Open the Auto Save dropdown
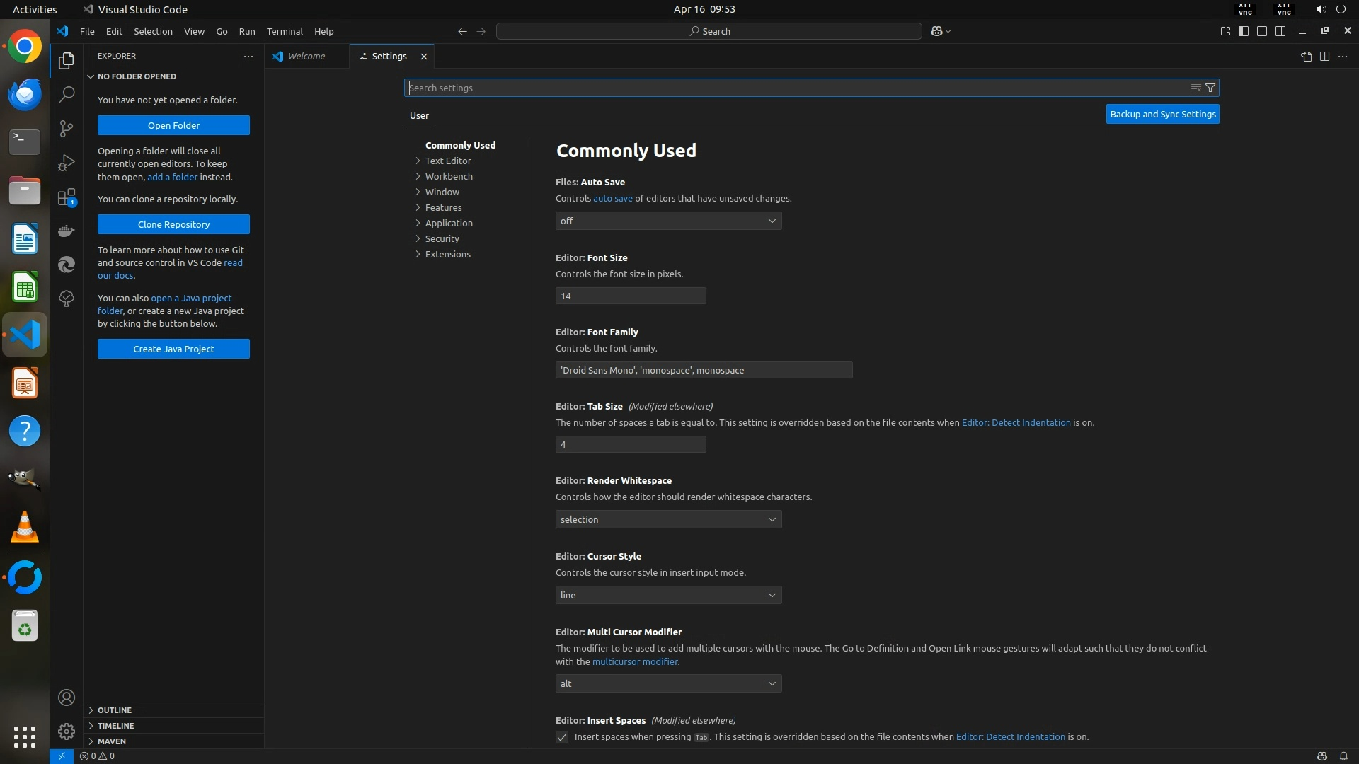Image resolution: width=1359 pixels, height=764 pixels. point(668,221)
